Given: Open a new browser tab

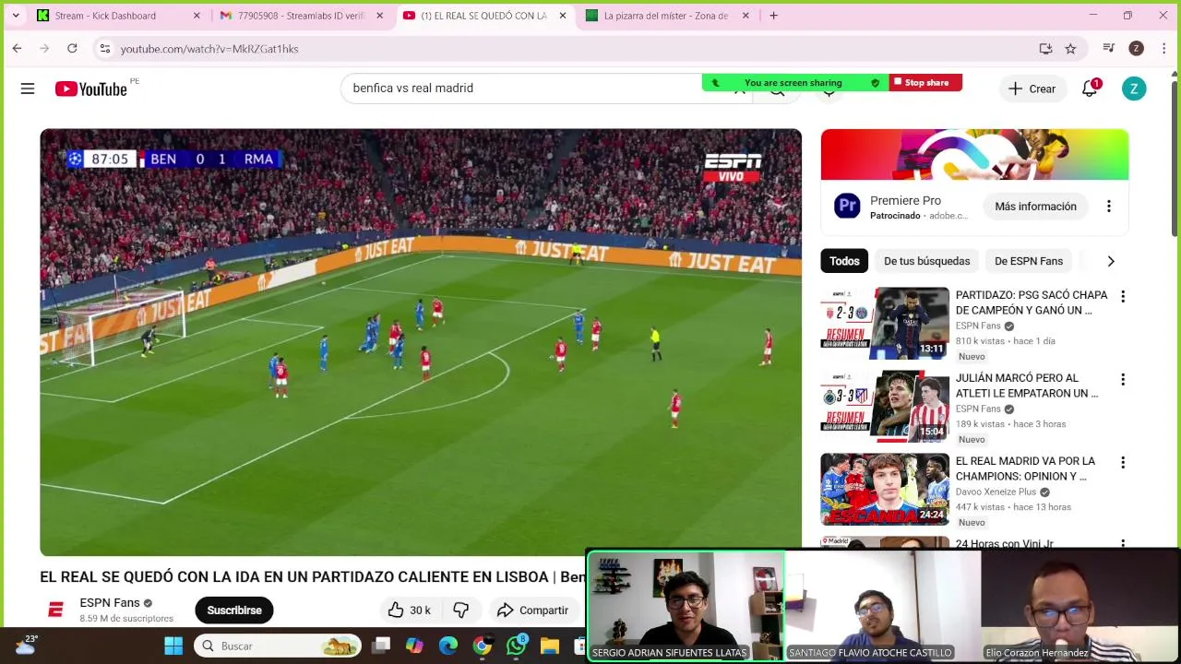Looking at the screenshot, I should [x=773, y=16].
